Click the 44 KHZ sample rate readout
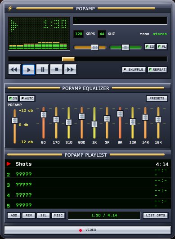Viewport: 175px width, 239px height. tap(102, 34)
